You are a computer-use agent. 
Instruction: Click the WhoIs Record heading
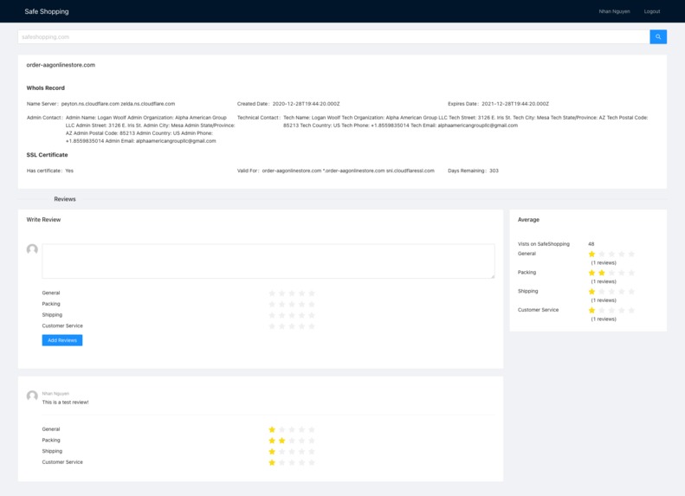point(45,87)
